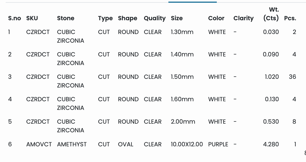Select the AMETHYST stone cell
306x162 pixels.
point(72,144)
